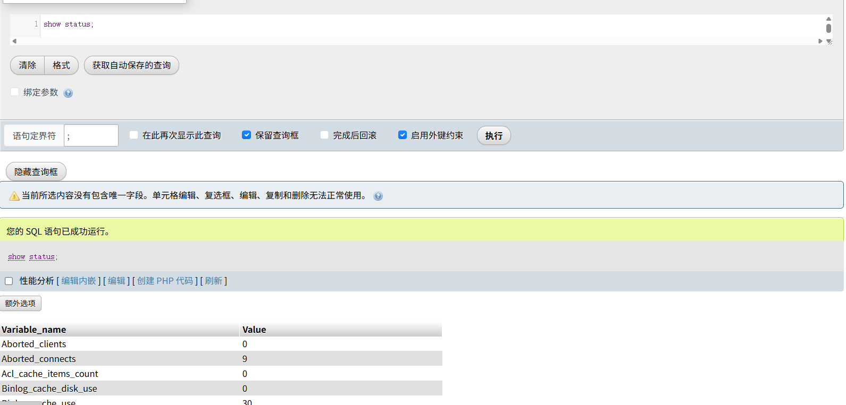
Task: Click 获取自动保存的查询 button
Action: coord(131,65)
